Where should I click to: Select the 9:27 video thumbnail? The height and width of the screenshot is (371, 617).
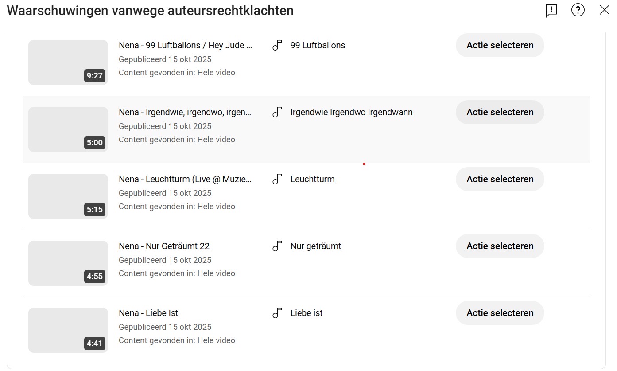point(68,62)
